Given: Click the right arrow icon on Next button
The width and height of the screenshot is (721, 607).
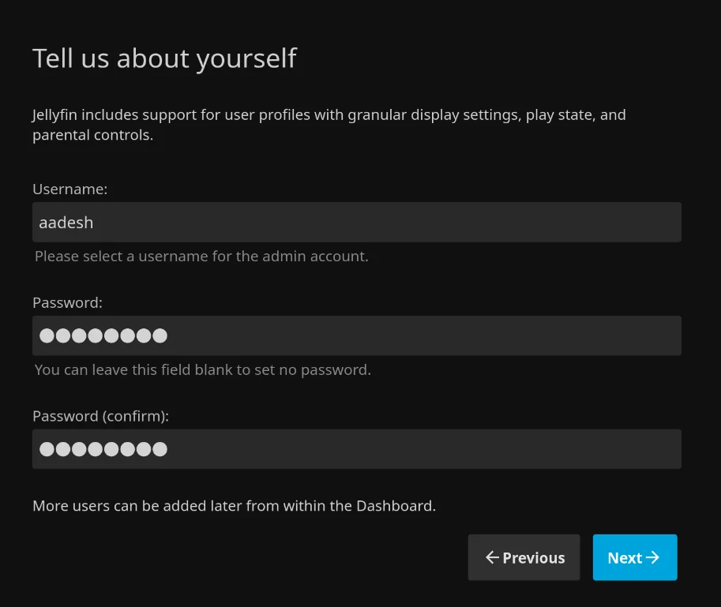Looking at the screenshot, I should [653, 557].
